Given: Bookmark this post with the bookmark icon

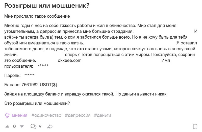Looking at the screenshot, I should point(195,126).
